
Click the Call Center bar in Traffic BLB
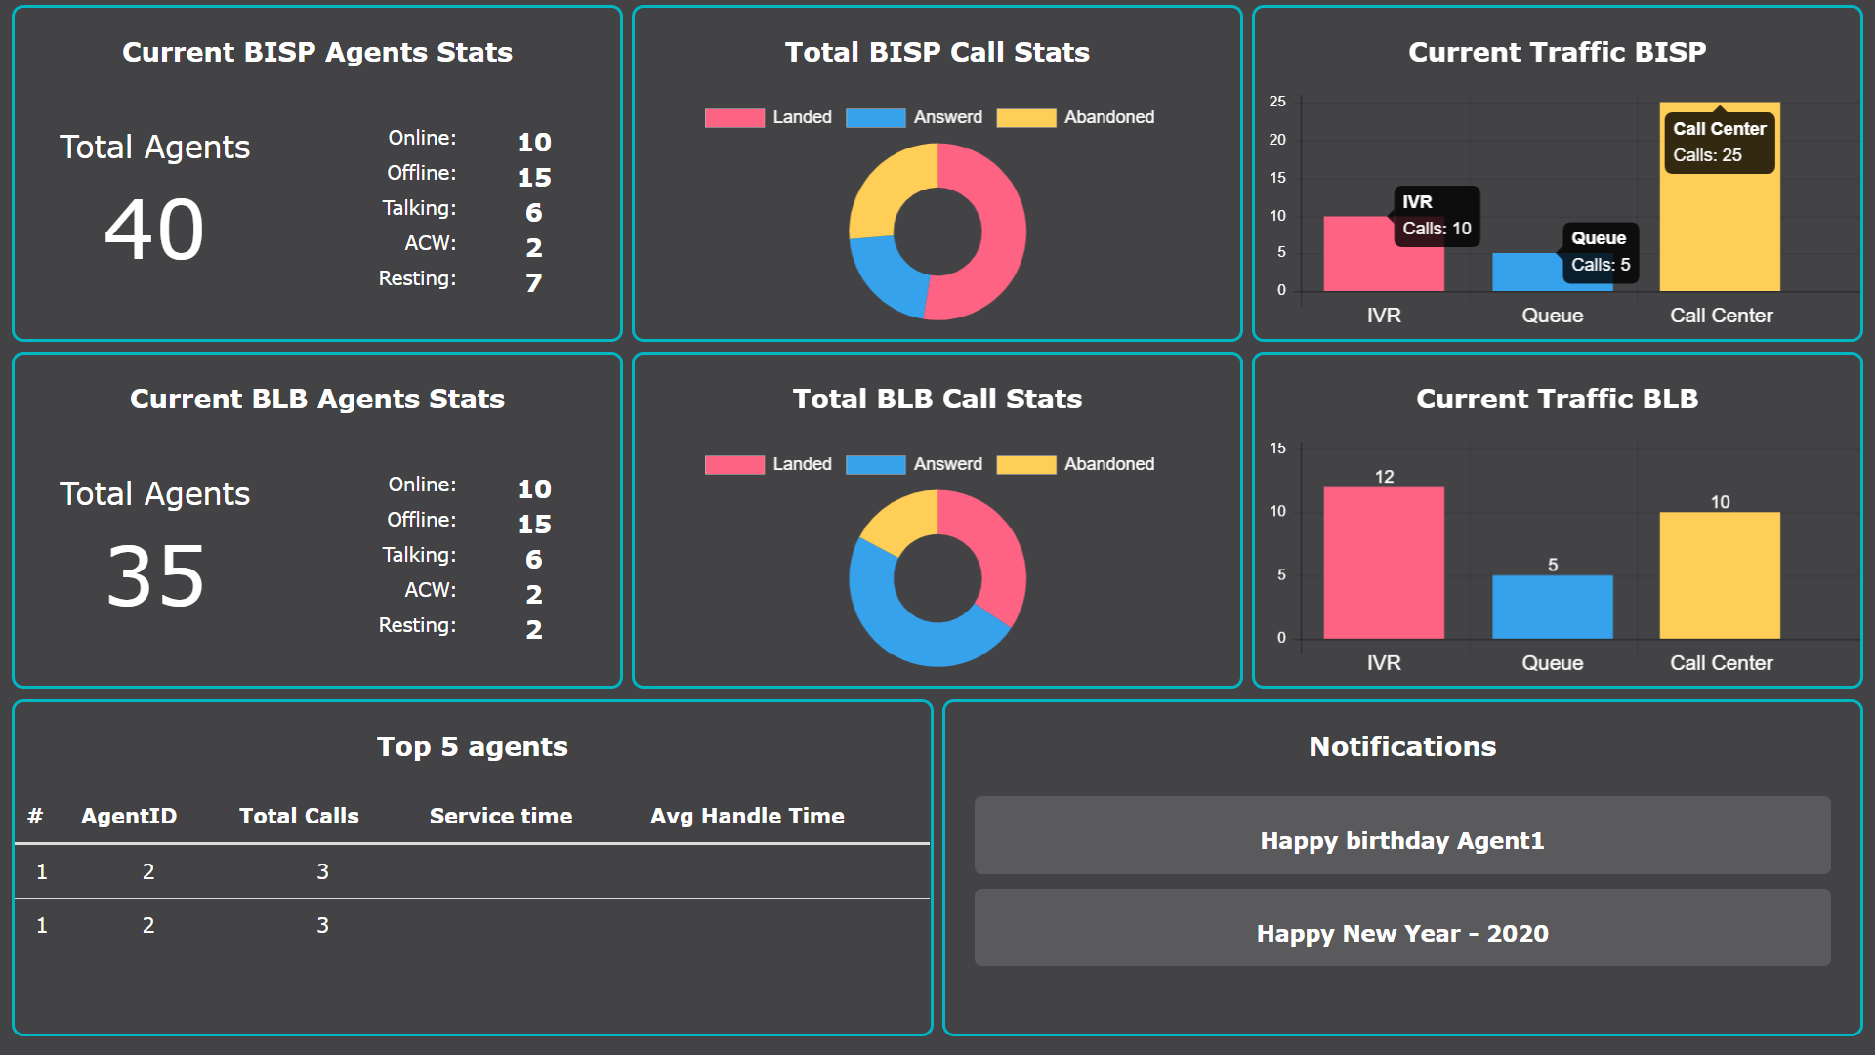[x=1720, y=575]
